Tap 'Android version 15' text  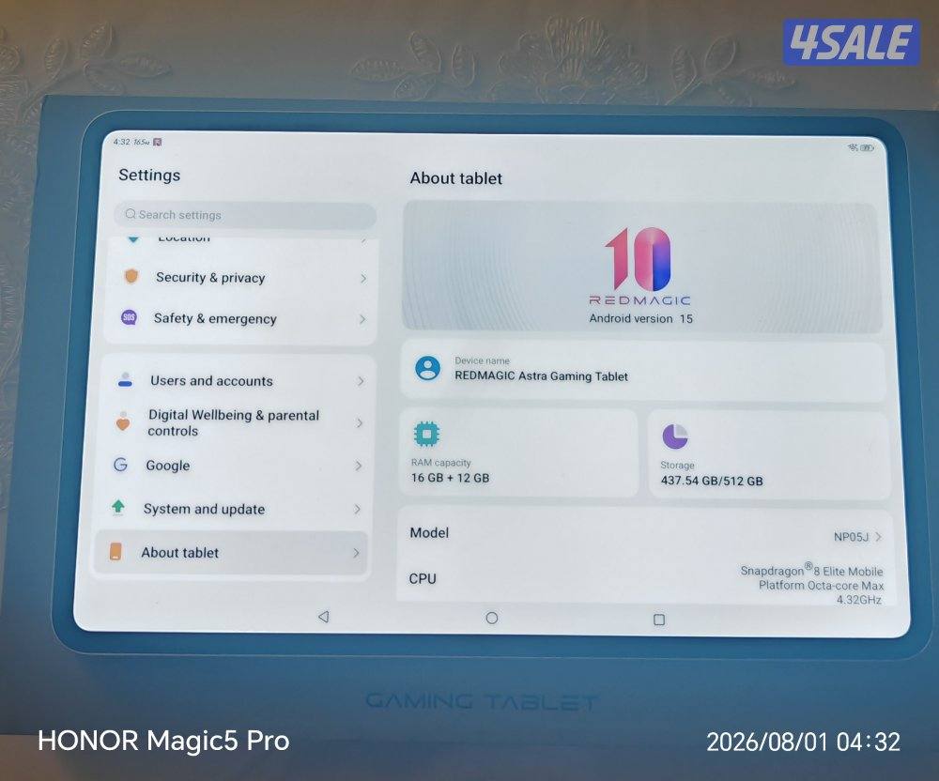[640, 318]
